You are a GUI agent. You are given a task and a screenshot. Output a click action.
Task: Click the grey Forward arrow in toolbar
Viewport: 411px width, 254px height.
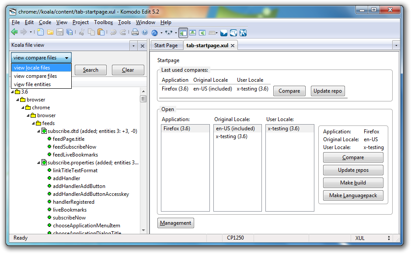[24, 32]
